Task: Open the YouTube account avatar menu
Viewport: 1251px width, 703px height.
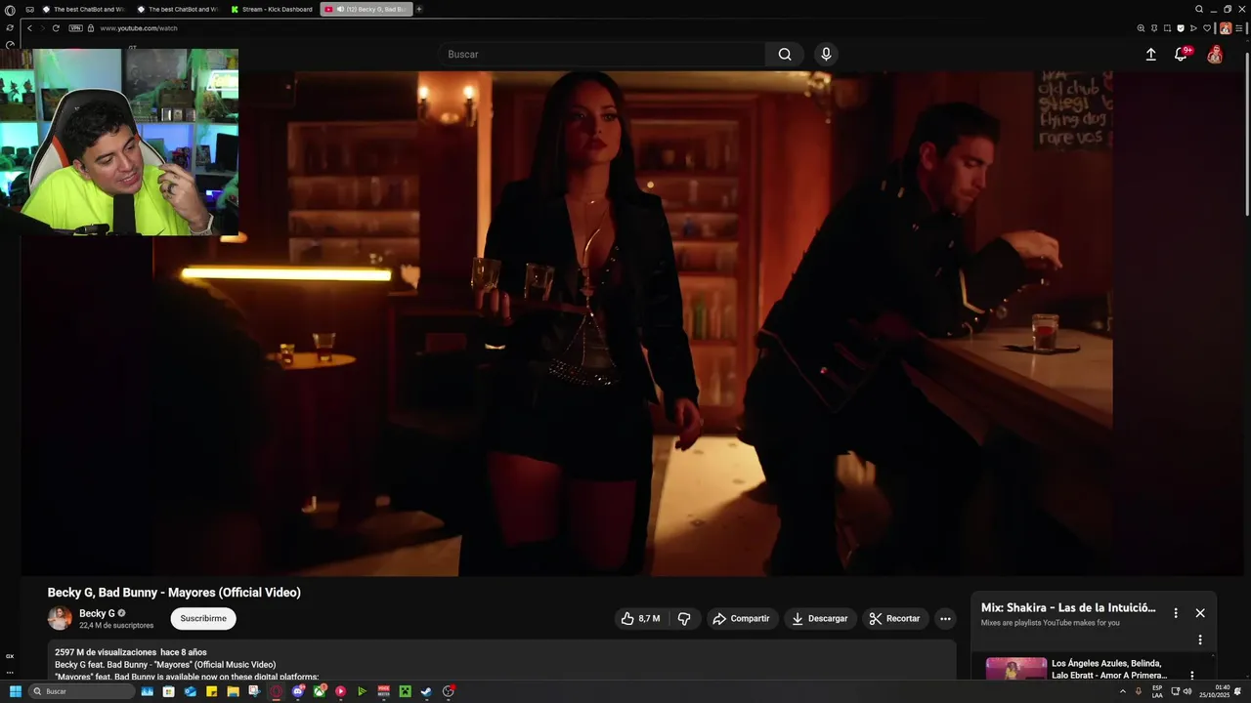Action: point(1214,55)
